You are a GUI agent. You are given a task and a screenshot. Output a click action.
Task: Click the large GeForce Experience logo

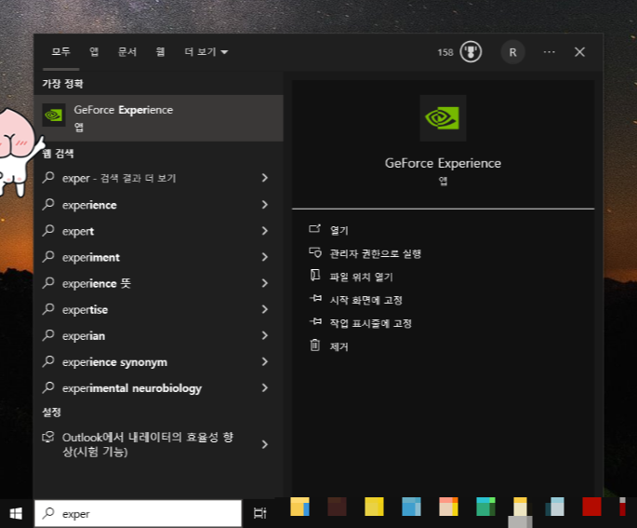coord(443,118)
